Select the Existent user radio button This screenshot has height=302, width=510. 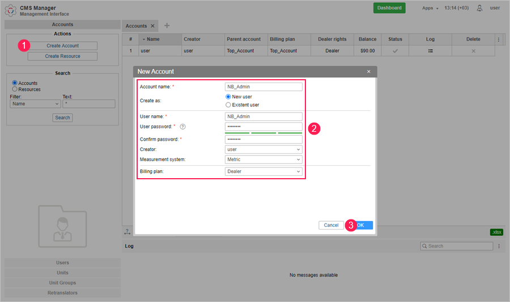(x=228, y=105)
